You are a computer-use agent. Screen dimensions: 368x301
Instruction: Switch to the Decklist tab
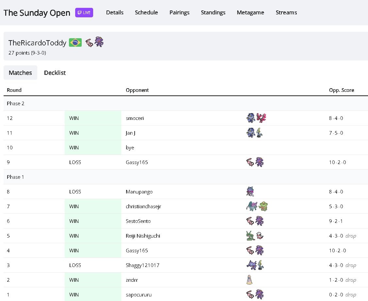point(55,73)
